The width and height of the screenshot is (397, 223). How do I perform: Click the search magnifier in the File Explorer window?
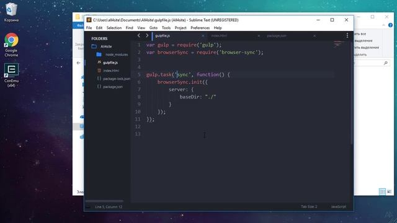coord(386,63)
